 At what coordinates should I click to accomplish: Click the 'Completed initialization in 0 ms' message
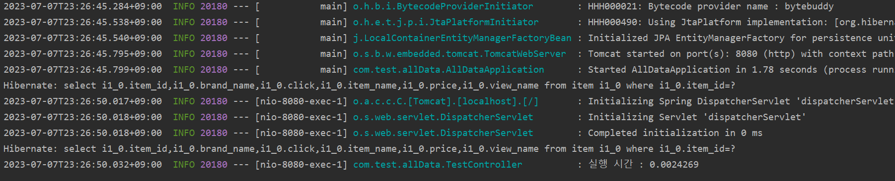pyautogui.click(x=675, y=133)
